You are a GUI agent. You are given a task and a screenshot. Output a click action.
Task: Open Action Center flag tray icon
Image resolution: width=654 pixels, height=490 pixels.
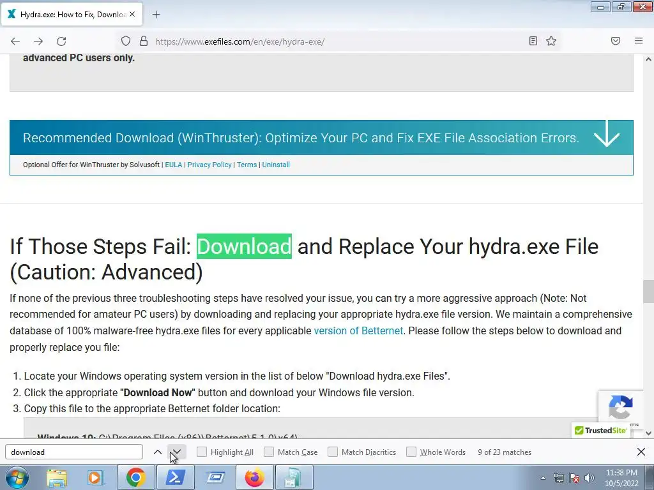[574, 478]
